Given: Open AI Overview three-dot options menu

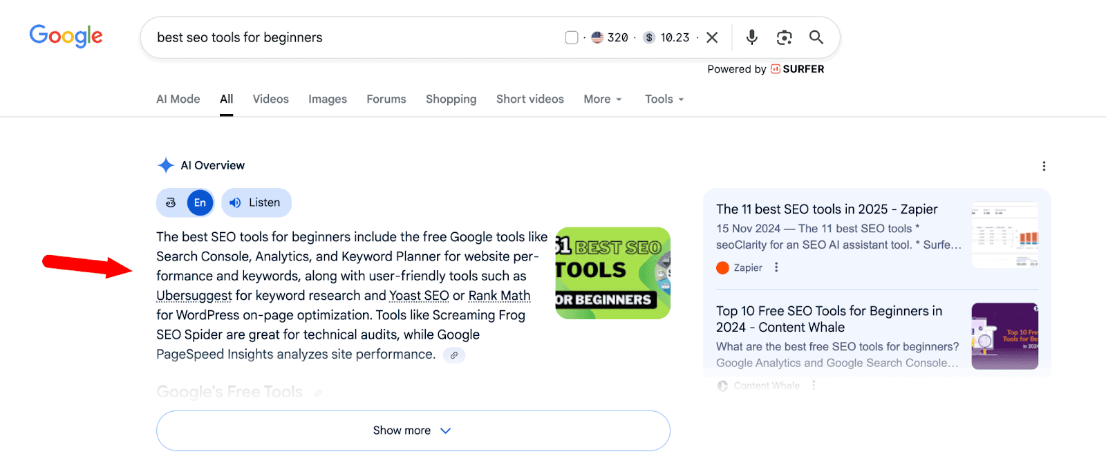Looking at the screenshot, I should (x=1044, y=166).
